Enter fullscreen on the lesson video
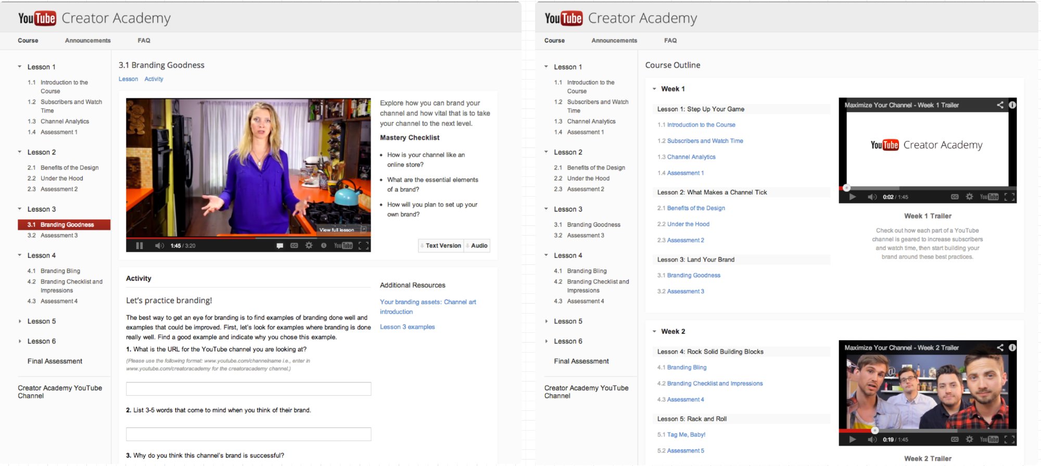Viewport: 1041px width, 466px height. 364,245
